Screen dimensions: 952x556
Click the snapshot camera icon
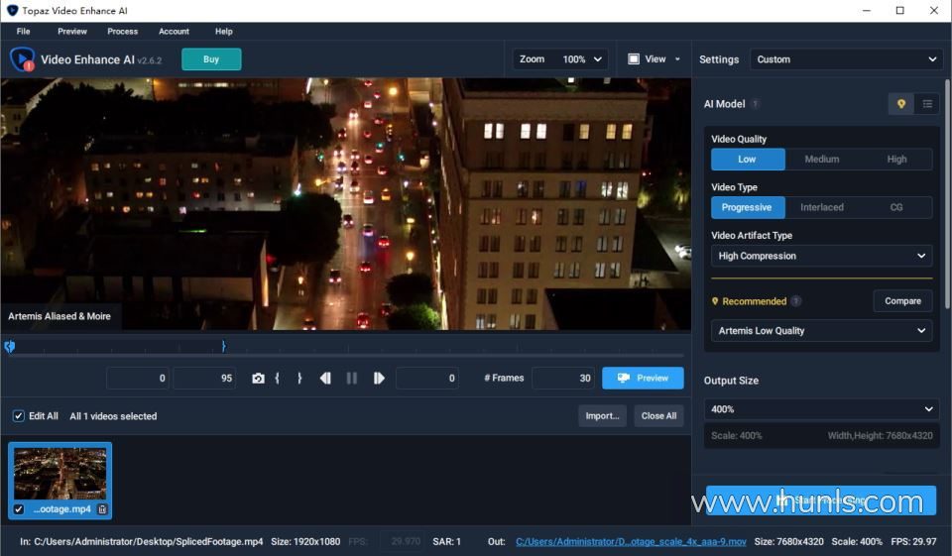tap(258, 379)
